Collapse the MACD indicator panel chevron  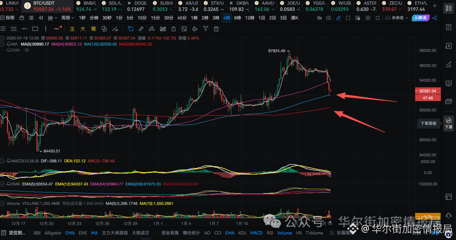[3, 161]
